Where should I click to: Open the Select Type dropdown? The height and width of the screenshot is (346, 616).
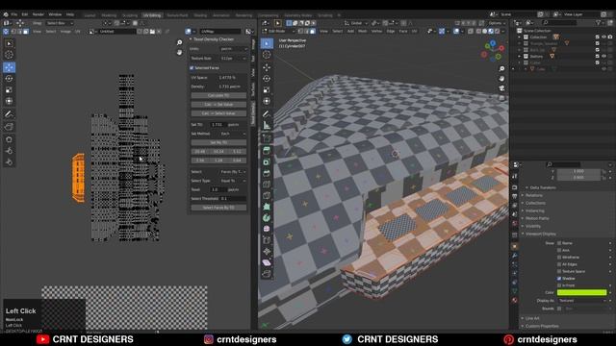coord(233,181)
